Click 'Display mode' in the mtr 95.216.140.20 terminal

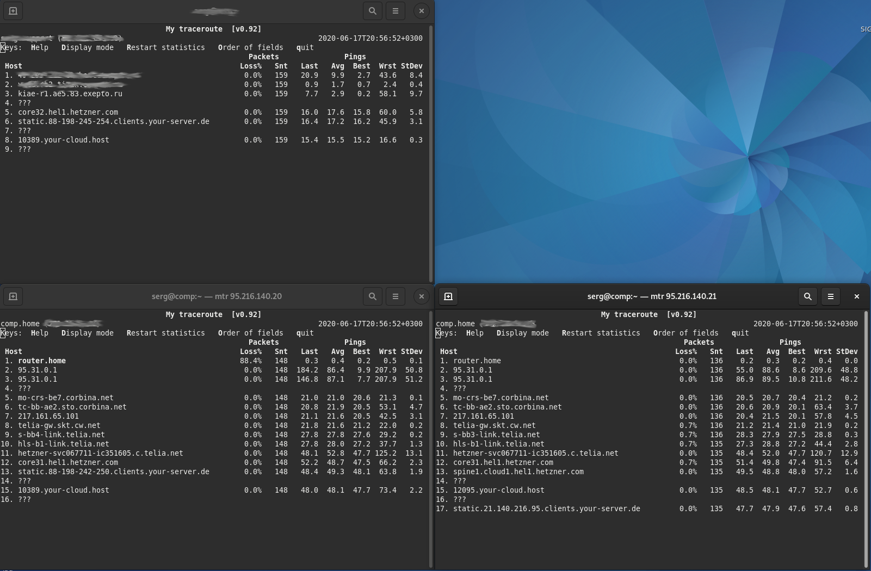tap(88, 333)
